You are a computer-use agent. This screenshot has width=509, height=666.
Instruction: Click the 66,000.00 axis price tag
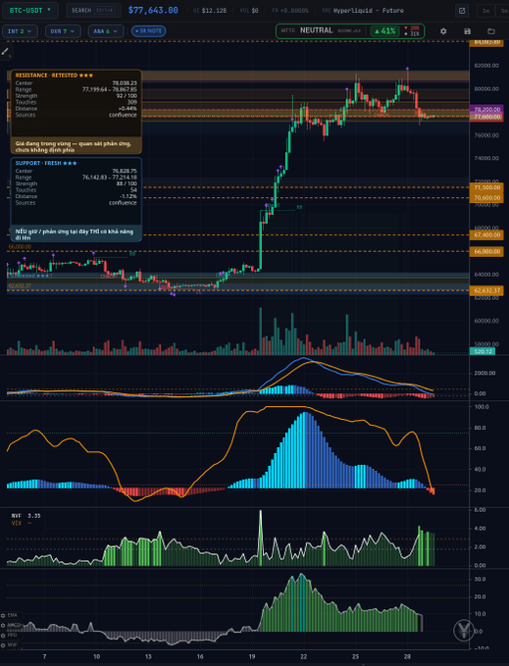pyautogui.click(x=486, y=251)
